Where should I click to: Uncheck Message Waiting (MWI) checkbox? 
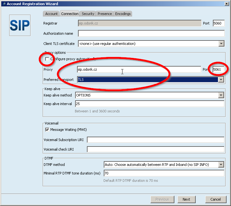click(47, 130)
